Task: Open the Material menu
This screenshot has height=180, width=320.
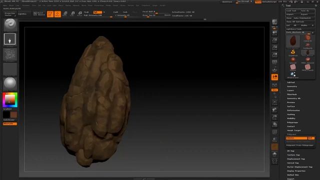Action: (x=76, y=5)
